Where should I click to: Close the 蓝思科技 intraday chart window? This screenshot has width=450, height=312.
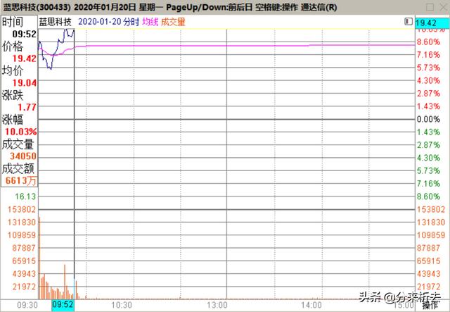click(442, 6)
